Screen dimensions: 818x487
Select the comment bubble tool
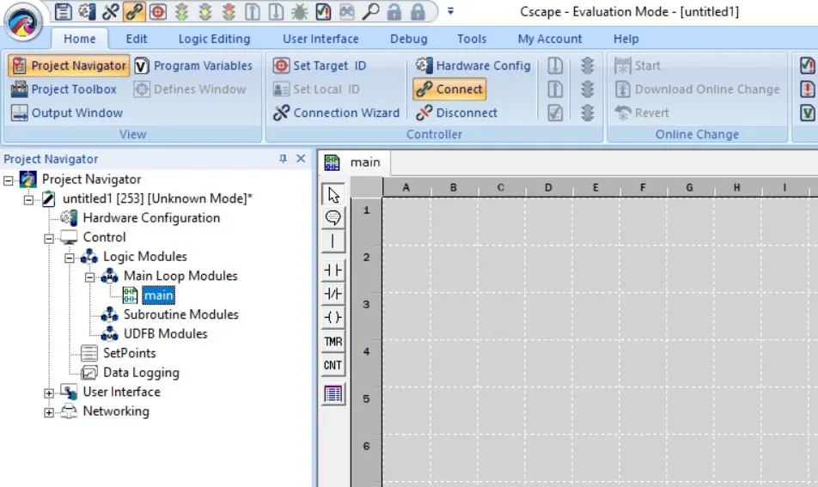coord(333,218)
